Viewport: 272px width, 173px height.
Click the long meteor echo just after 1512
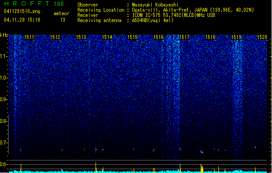tap(63, 150)
